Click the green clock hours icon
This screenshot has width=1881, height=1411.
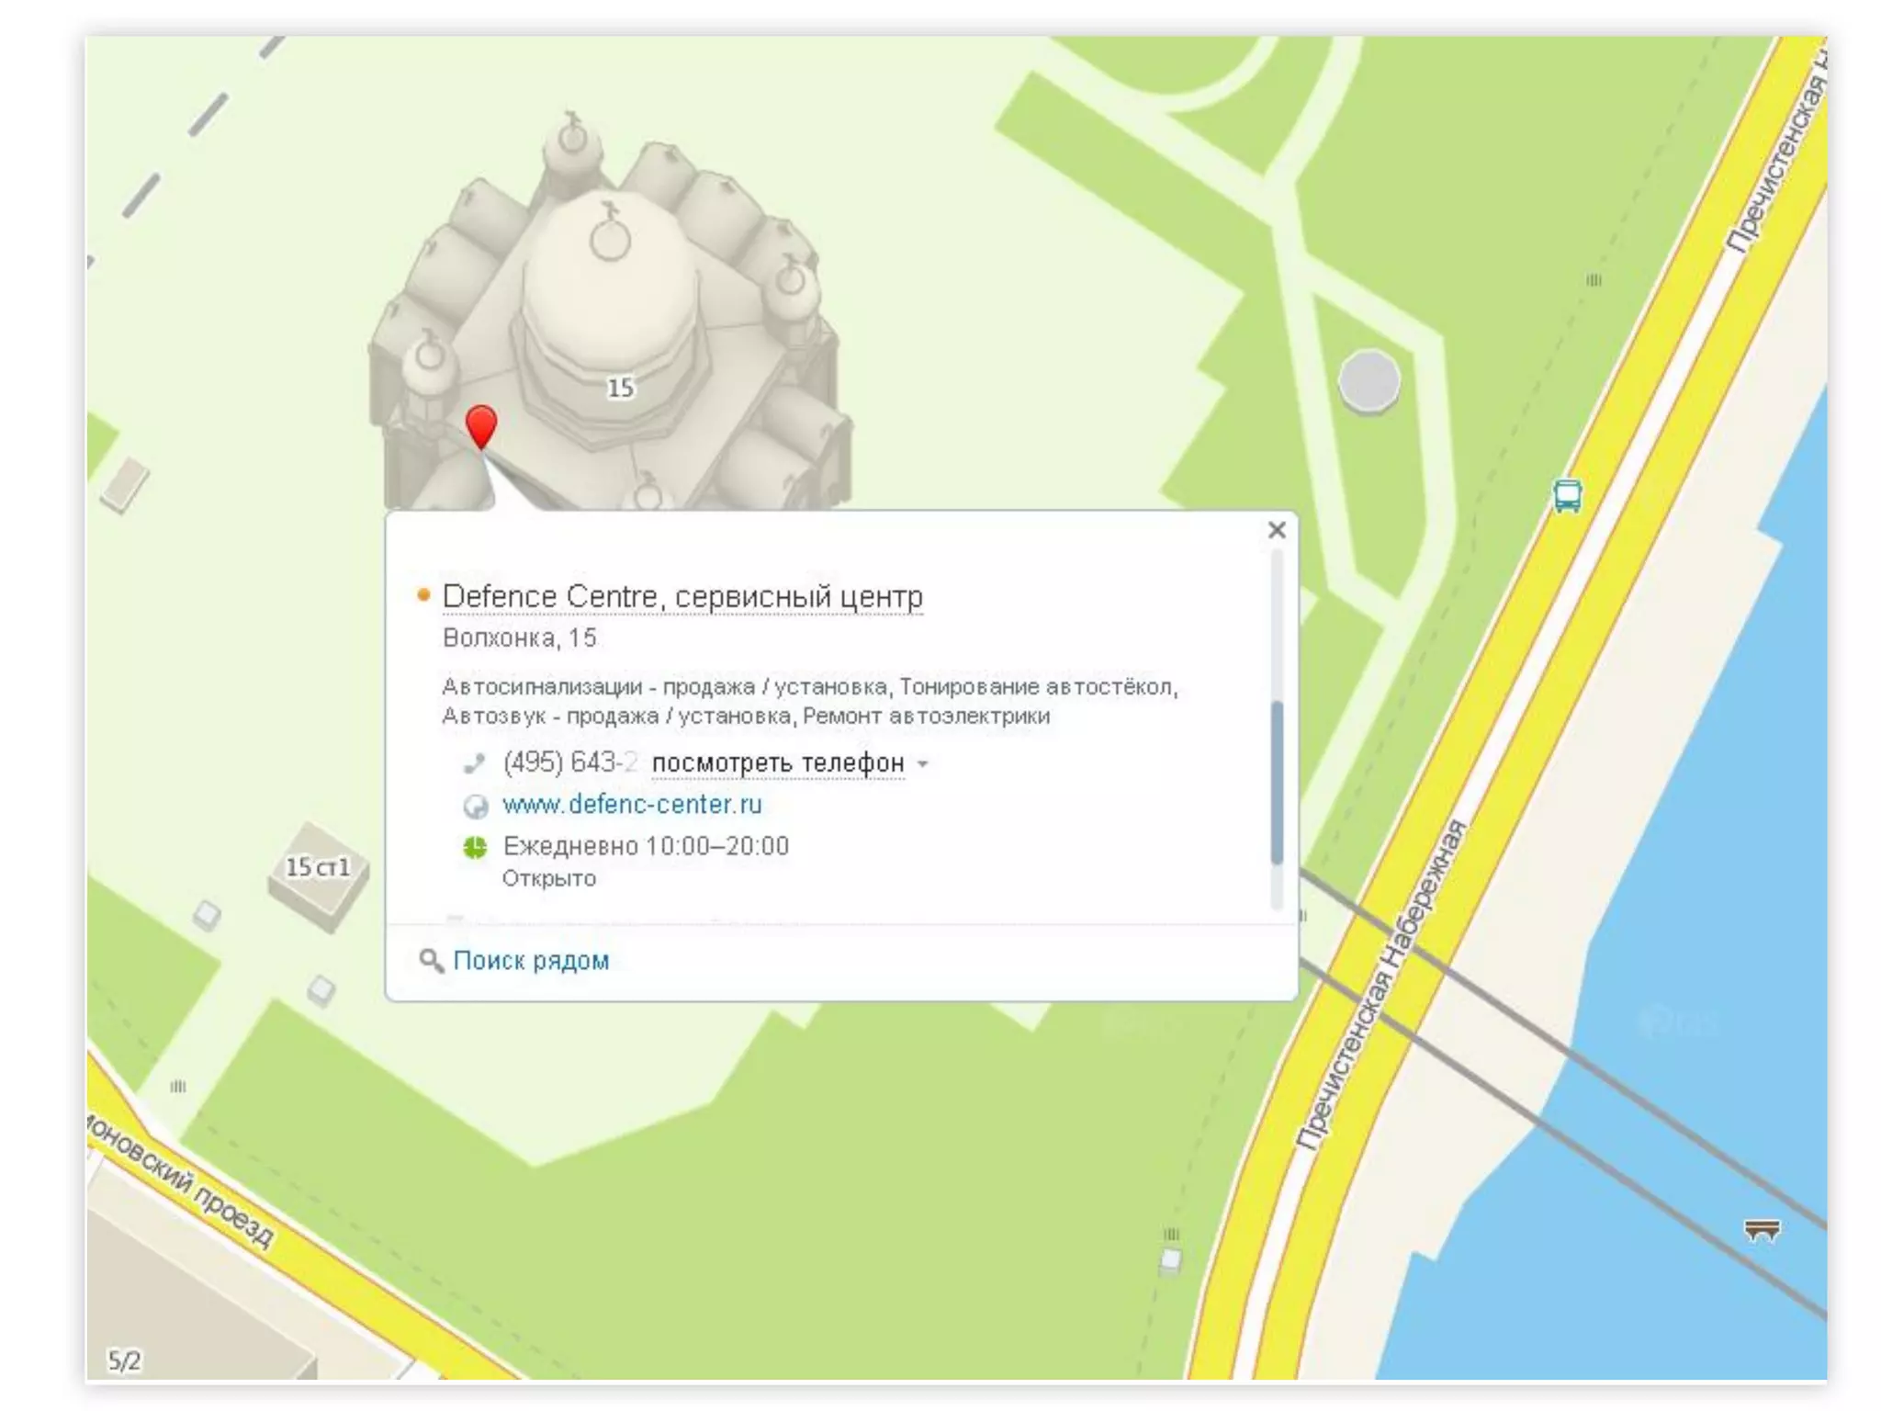[x=475, y=846]
